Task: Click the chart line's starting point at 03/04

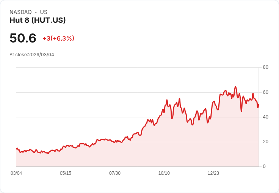Action: [x=17, y=149]
